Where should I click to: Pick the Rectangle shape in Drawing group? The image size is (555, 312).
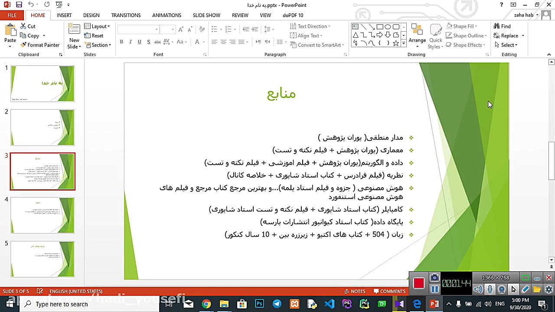pyautogui.click(x=379, y=26)
